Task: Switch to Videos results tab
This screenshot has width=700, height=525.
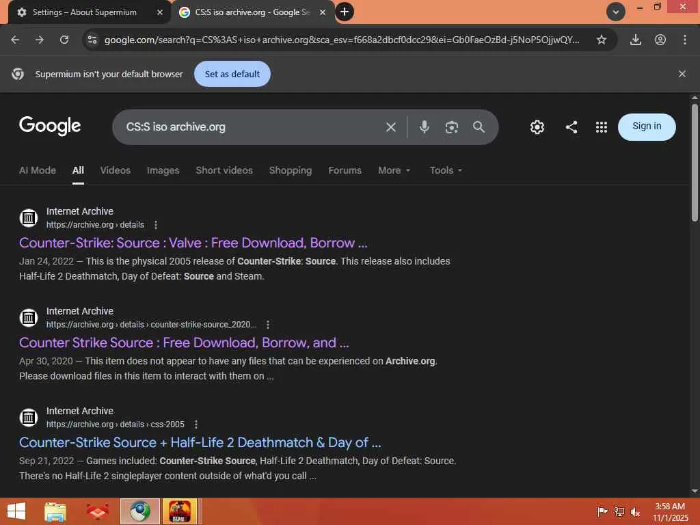Action: click(x=115, y=170)
